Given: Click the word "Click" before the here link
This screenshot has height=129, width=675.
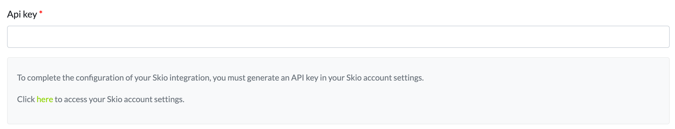Looking at the screenshot, I should (26, 100).
